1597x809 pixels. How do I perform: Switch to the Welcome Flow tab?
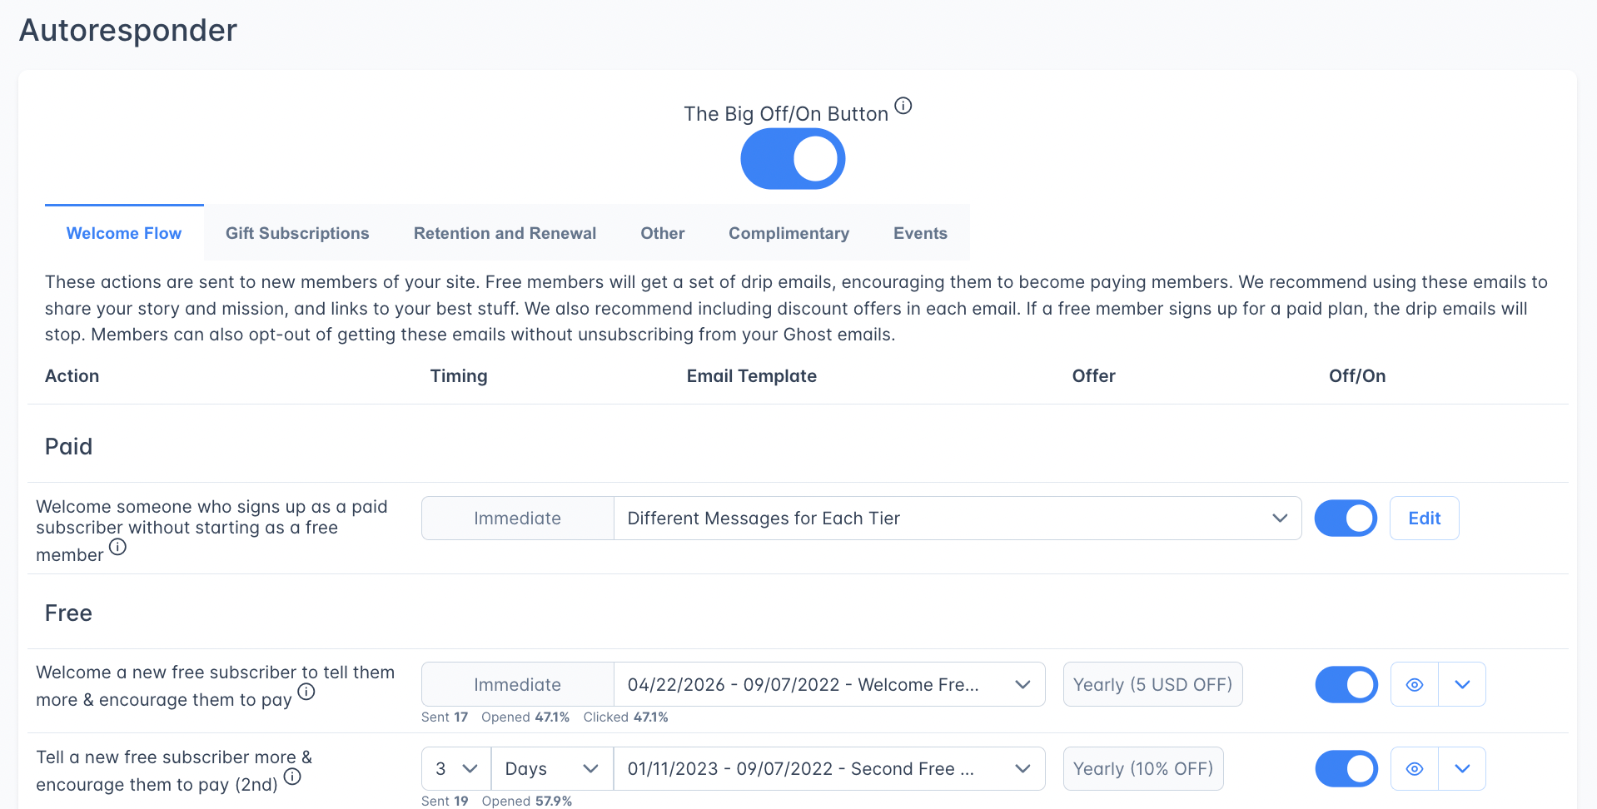click(x=124, y=233)
